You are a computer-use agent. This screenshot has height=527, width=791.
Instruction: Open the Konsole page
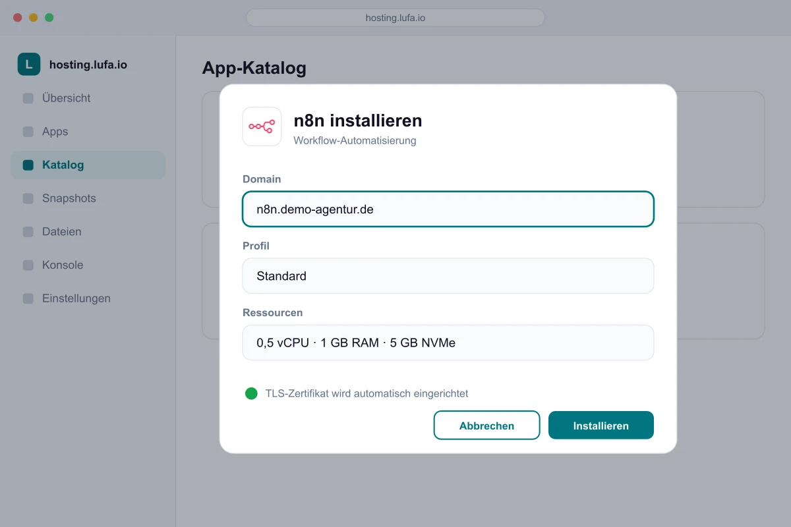coord(88,265)
